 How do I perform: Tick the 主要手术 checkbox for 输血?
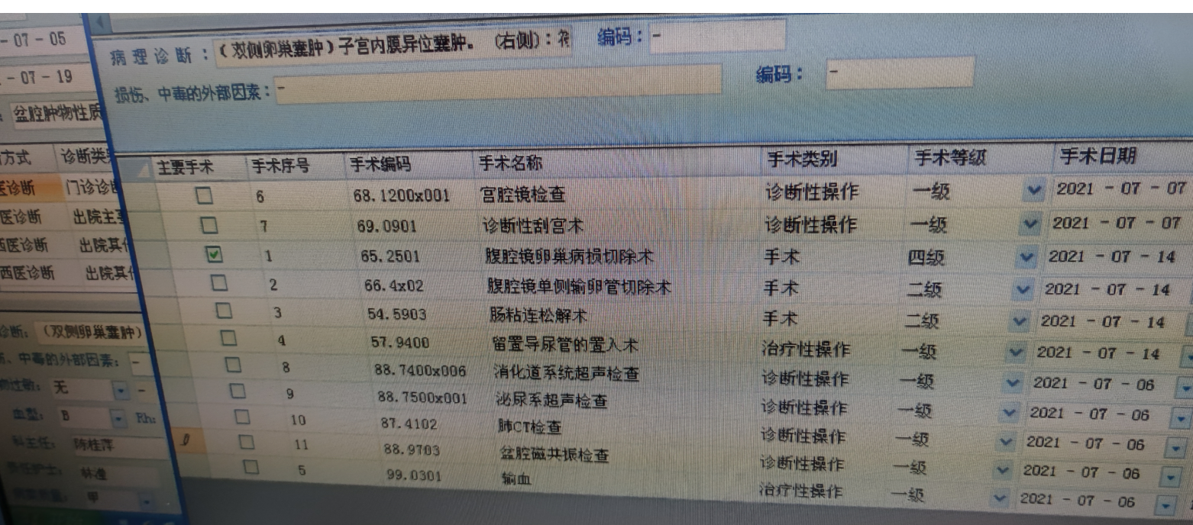(251, 466)
